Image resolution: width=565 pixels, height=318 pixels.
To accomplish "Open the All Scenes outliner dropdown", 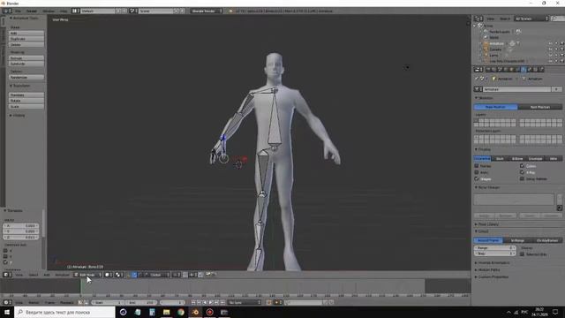I will point(531,19).
